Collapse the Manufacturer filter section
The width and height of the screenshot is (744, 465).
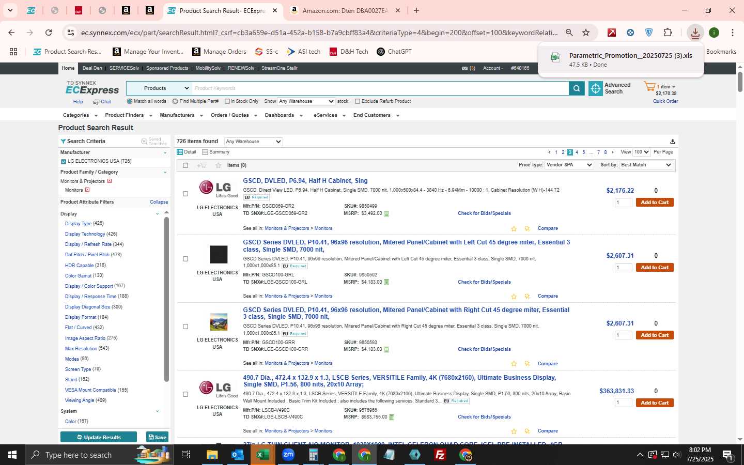pyautogui.click(x=165, y=153)
